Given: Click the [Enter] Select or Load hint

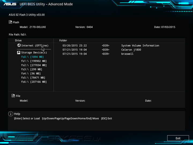Looking at the screenshot, I should click(27, 118).
